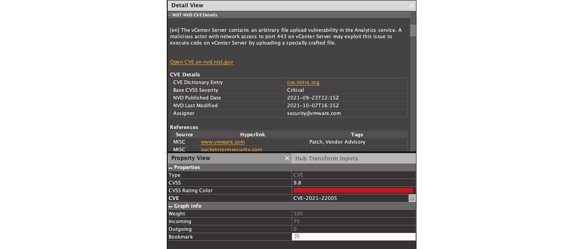Click the Type property value 'CVE'

[298, 175]
